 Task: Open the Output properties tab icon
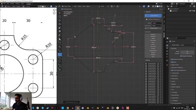[x=167, y=48]
